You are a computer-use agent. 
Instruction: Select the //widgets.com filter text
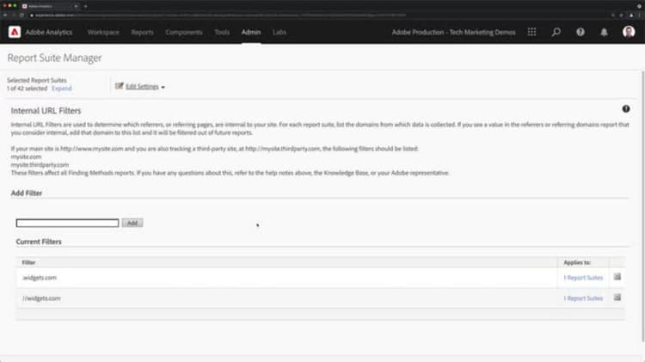tap(41, 298)
